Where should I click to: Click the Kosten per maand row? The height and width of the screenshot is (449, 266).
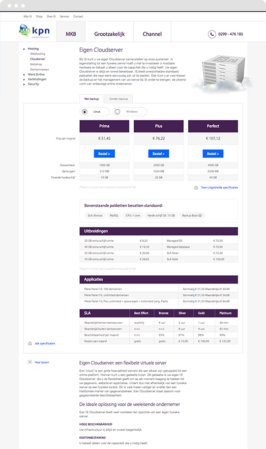(x=159, y=341)
